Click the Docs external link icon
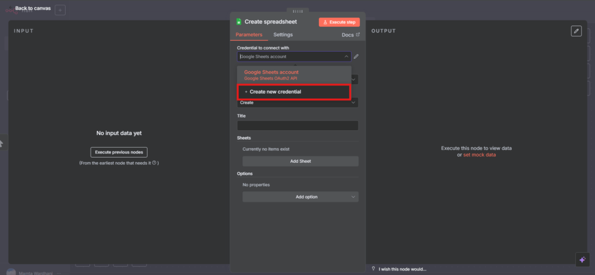The image size is (595, 275). 358,35
